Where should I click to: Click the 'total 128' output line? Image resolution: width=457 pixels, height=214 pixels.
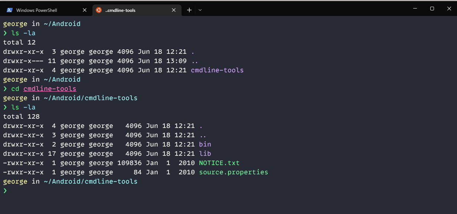click(x=21, y=116)
